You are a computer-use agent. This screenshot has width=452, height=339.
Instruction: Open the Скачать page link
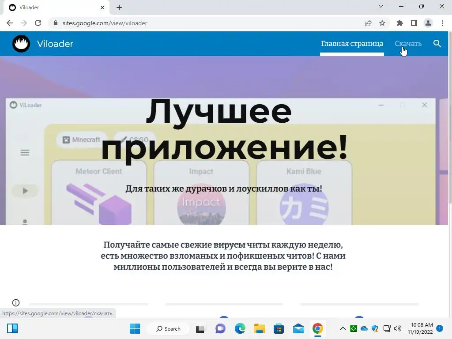pos(408,44)
